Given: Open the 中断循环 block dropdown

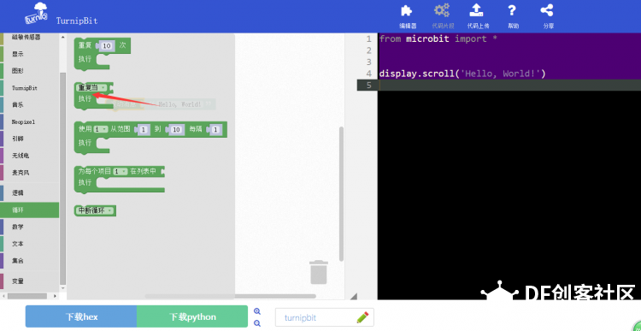Looking at the screenshot, I should 96,210.
